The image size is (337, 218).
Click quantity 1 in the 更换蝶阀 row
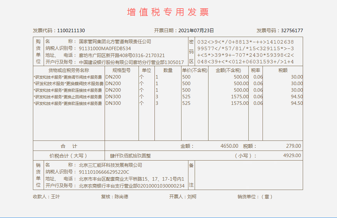[157, 83]
